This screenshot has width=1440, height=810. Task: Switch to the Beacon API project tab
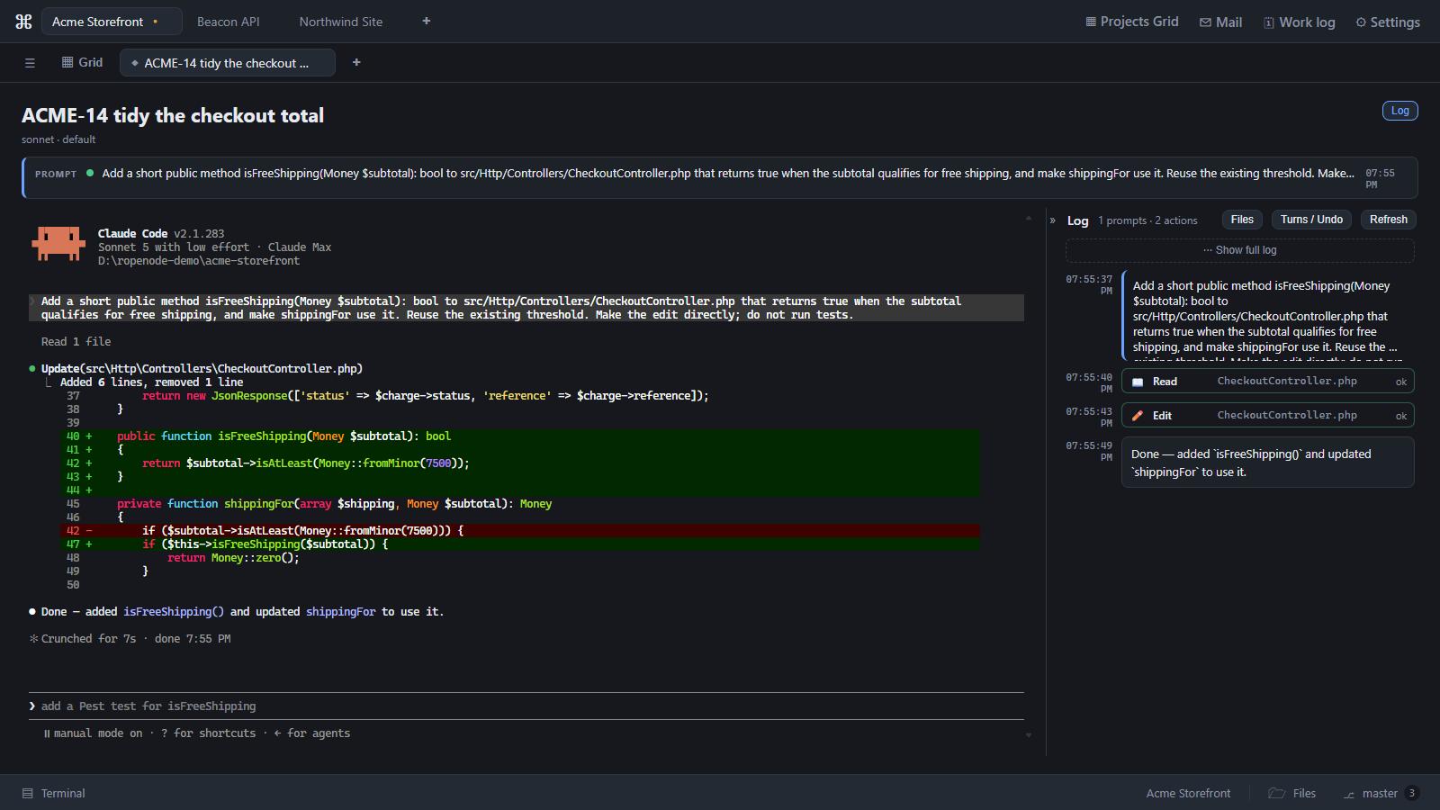pyautogui.click(x=229, y=22)
